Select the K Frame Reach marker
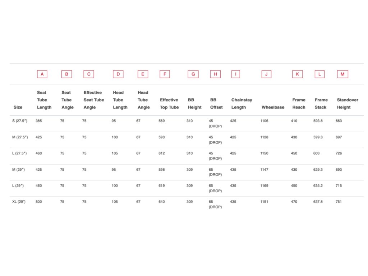The width and height of the screenshot is (368, 276). tap(297, 74)
